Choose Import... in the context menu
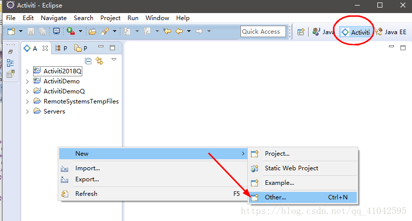Screen dimensions: 412x221 point(153,168)
